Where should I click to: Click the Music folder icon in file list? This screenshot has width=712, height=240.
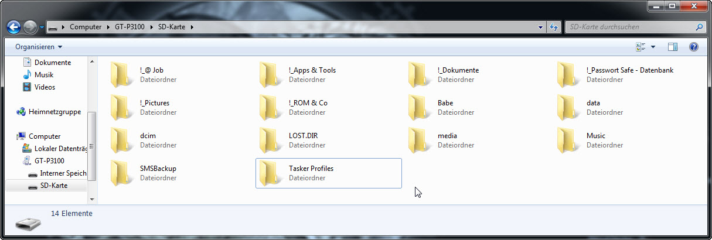pos(569,140)
